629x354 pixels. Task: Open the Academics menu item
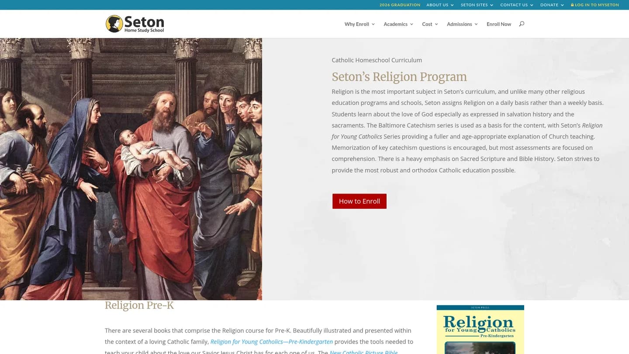tap(395, 24)
